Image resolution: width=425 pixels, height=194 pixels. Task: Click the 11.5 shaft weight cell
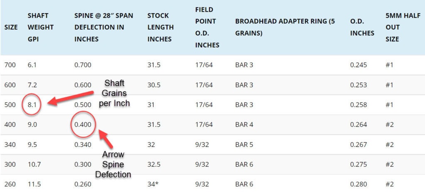coord(34,184)
